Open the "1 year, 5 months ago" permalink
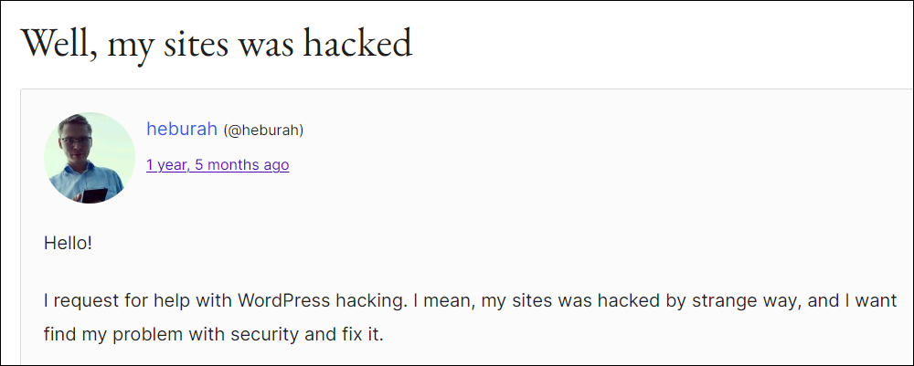Screen dimensions: 914x366 [218, 165]
